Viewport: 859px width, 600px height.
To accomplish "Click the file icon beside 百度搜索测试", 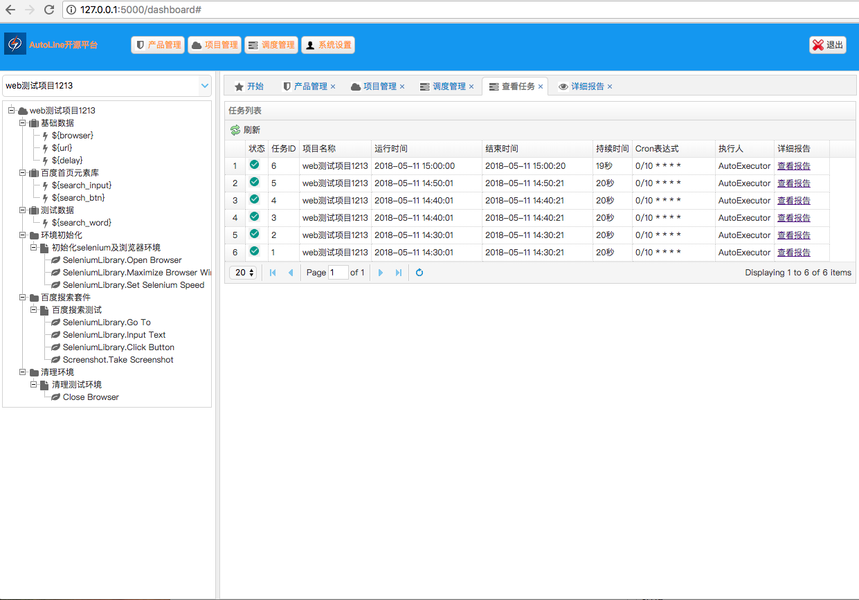I will tap(45, 310).
